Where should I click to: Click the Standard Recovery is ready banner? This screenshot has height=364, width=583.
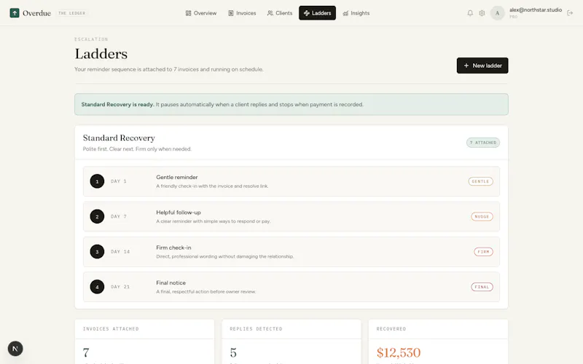(291, 104)
